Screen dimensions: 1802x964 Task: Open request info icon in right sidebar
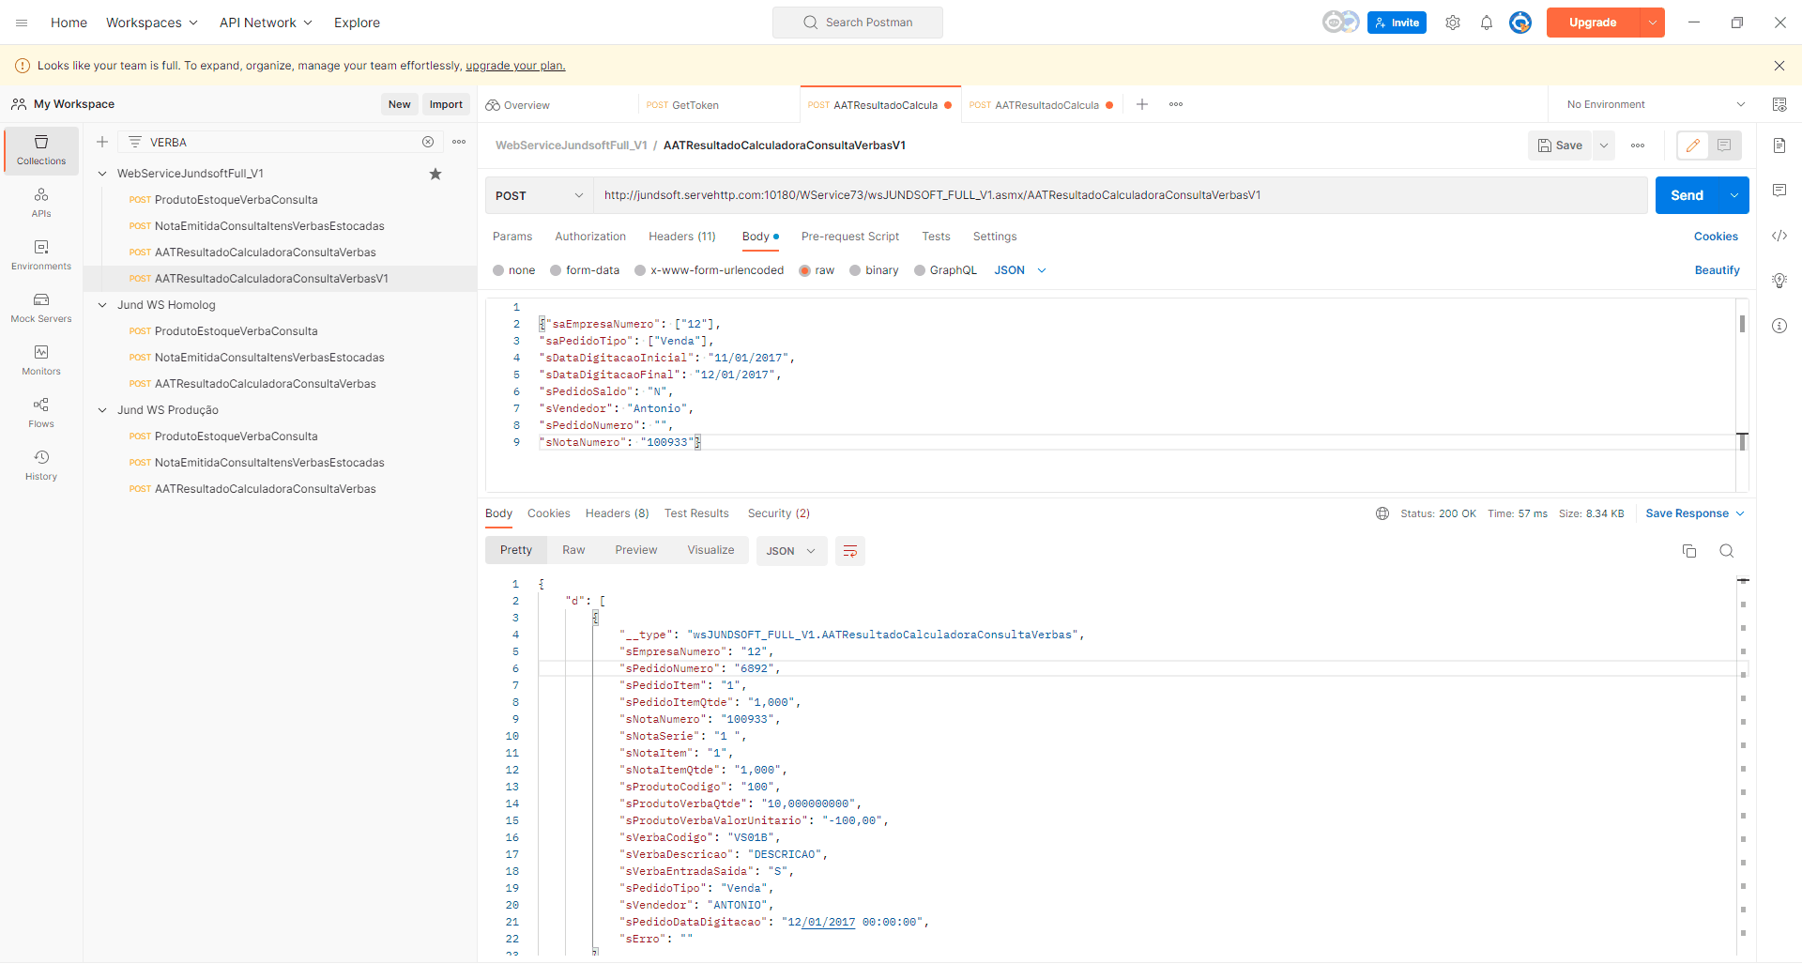1779,326
